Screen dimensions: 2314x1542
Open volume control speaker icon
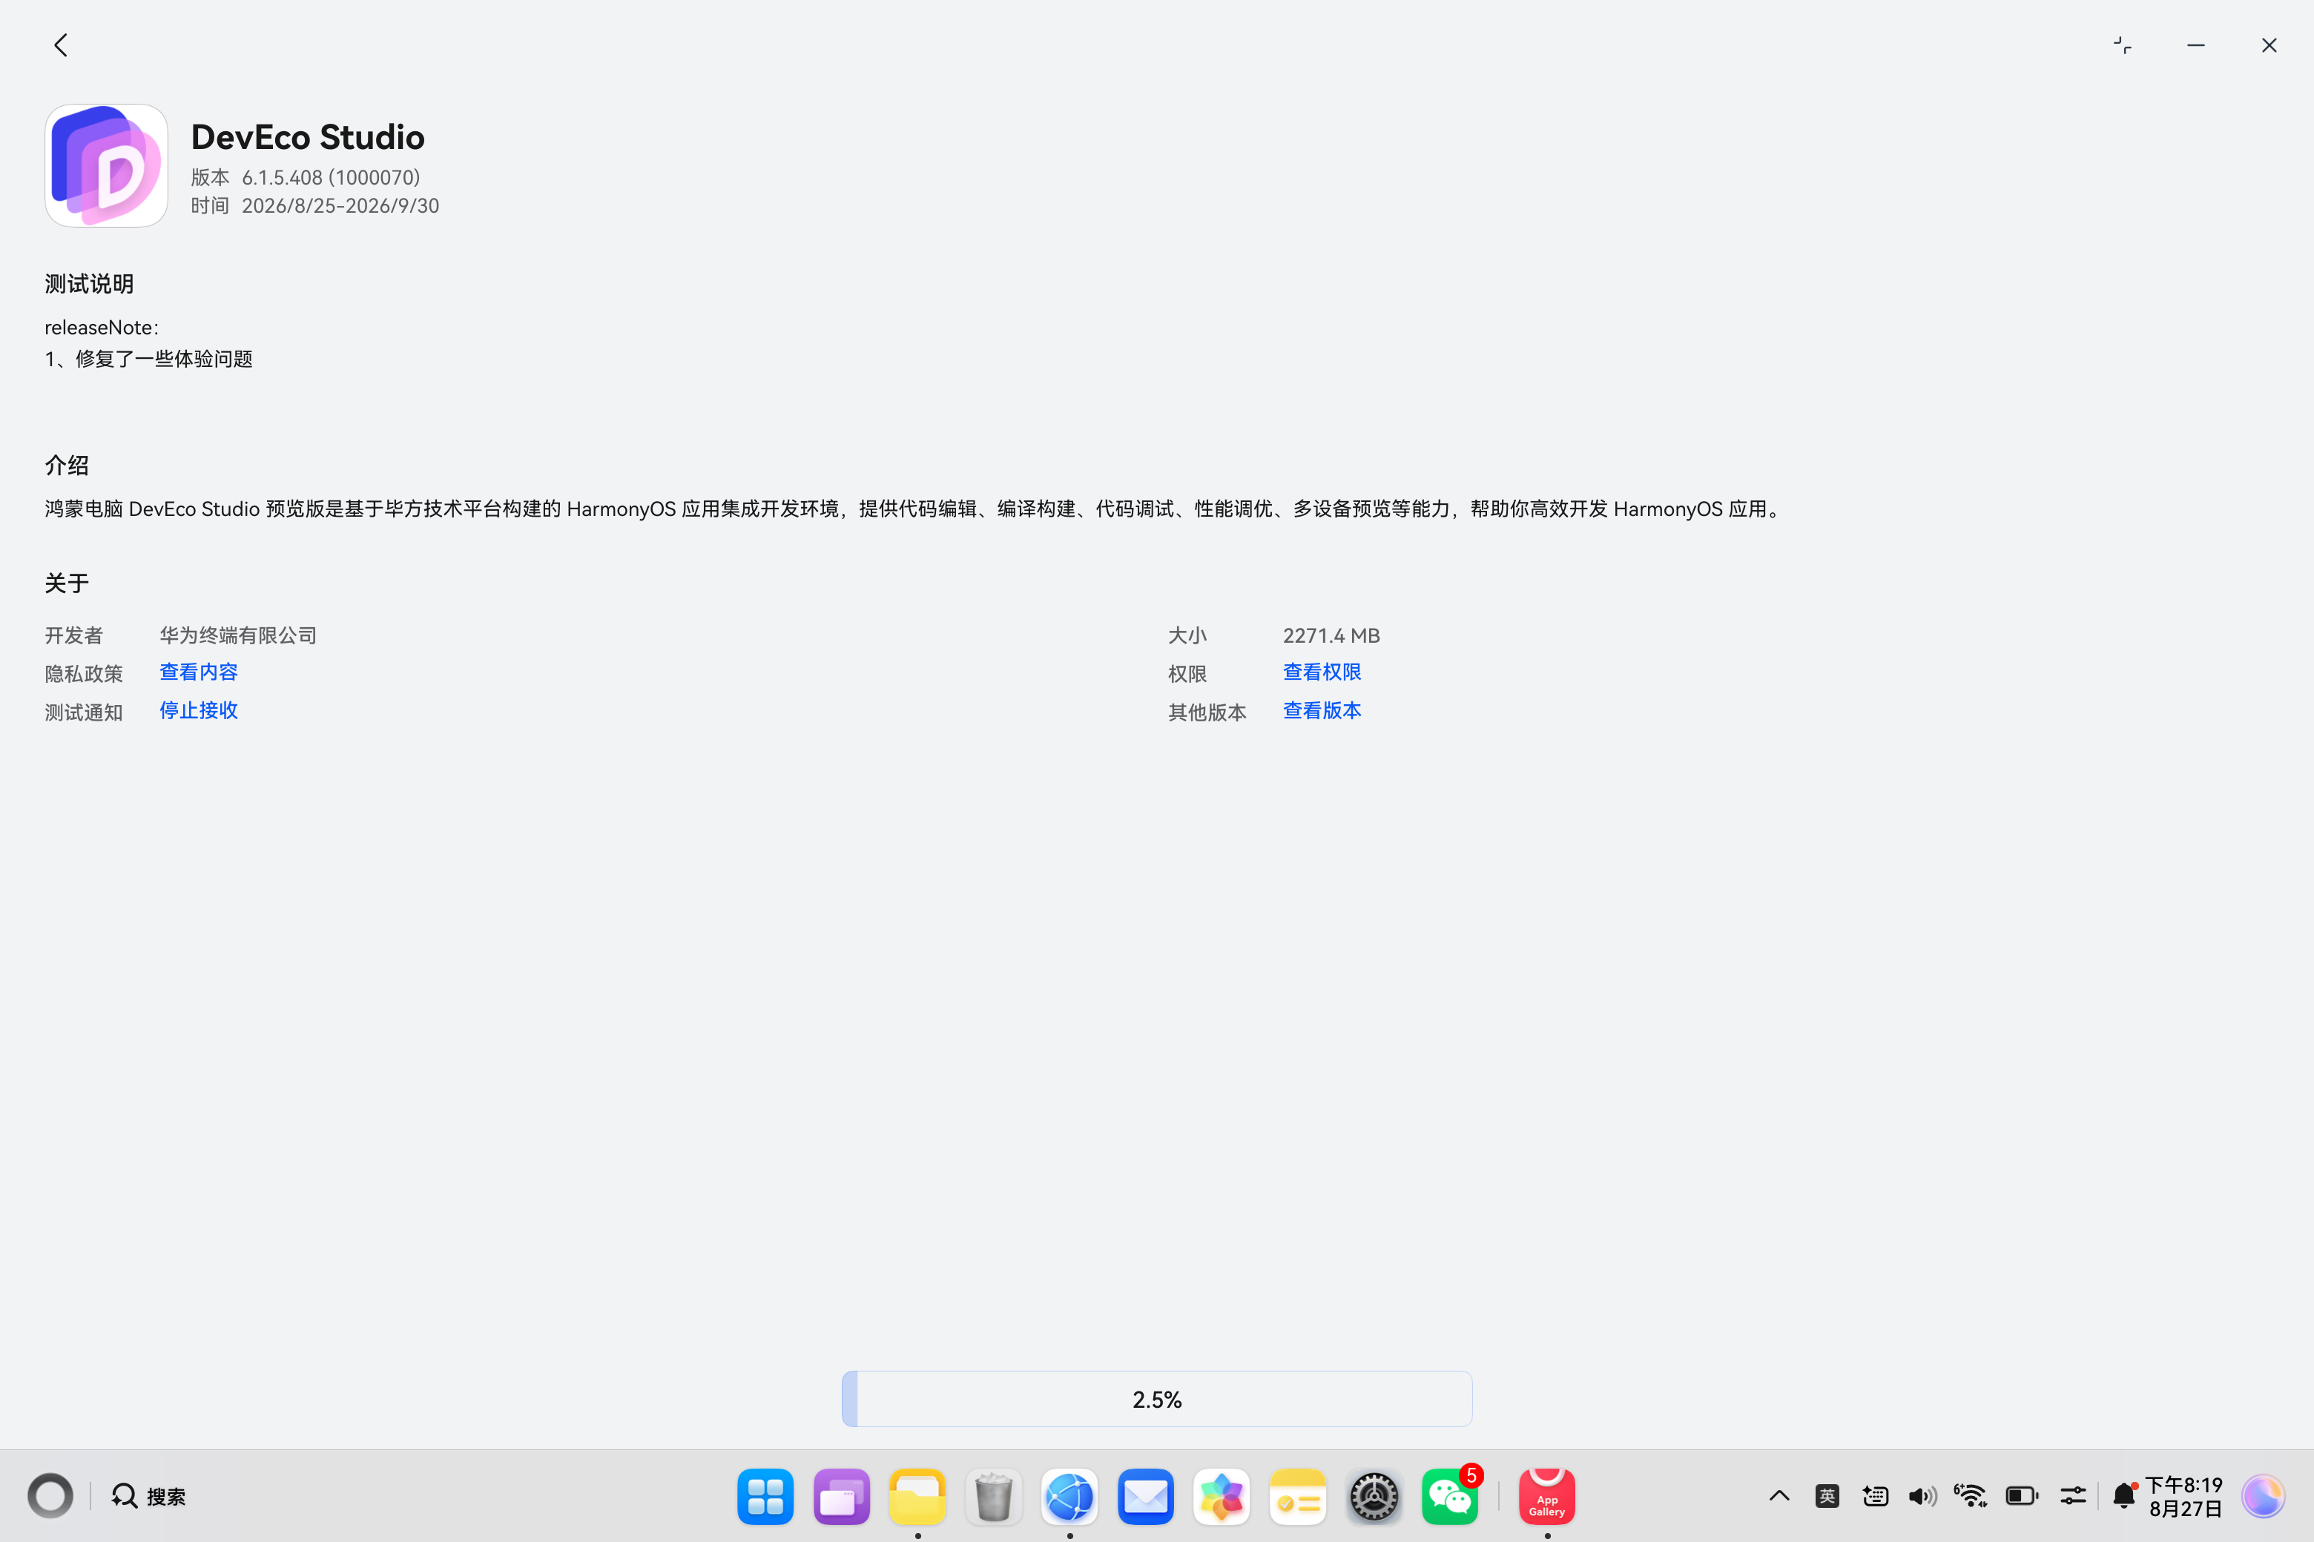pos(1922,1496)
